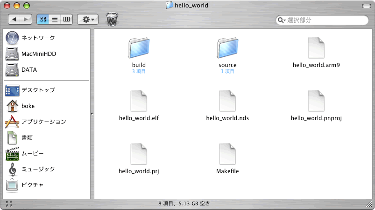Close the hello_world window with red button

click(7, 6)
